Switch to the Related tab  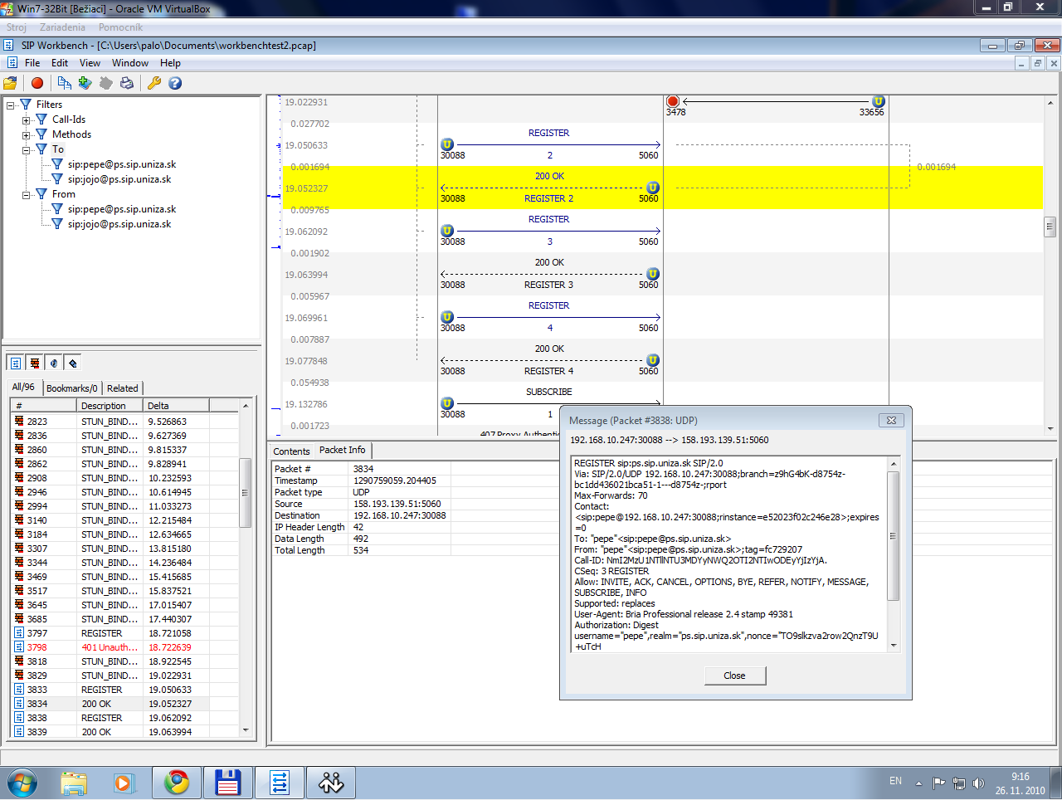[x=123, y=388]
